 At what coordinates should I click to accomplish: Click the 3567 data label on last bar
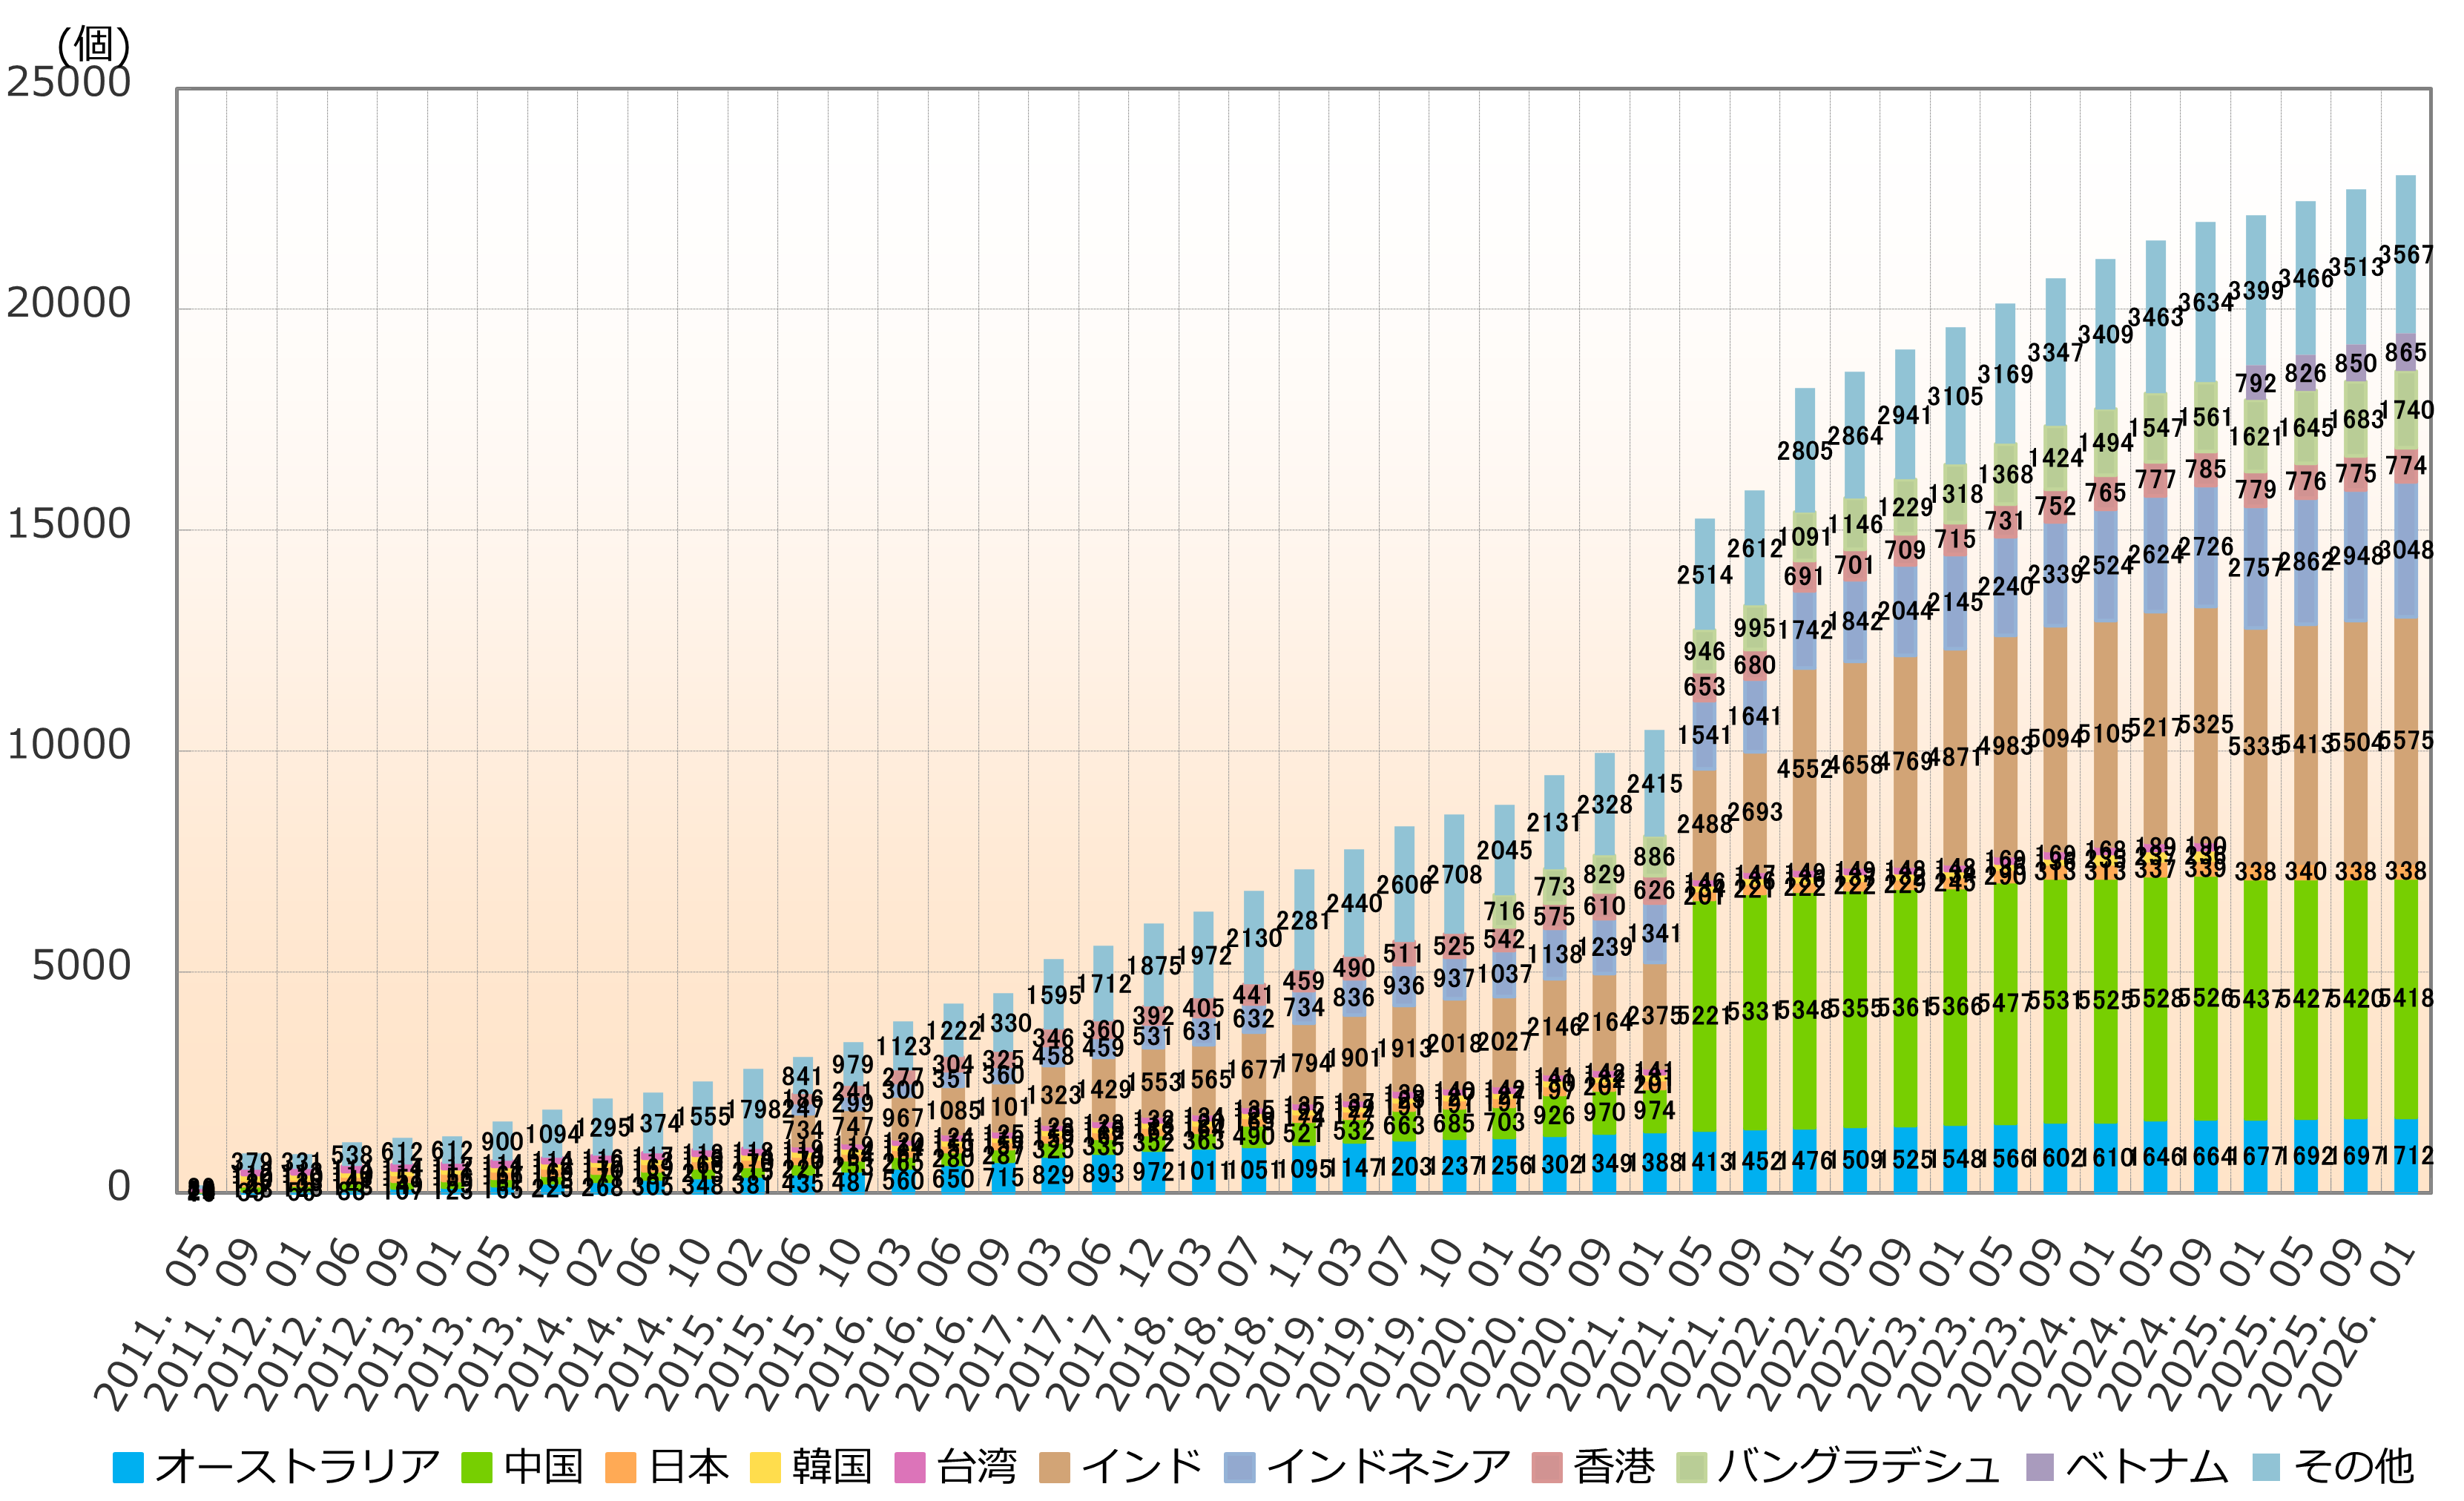[x=2406, y=255]
